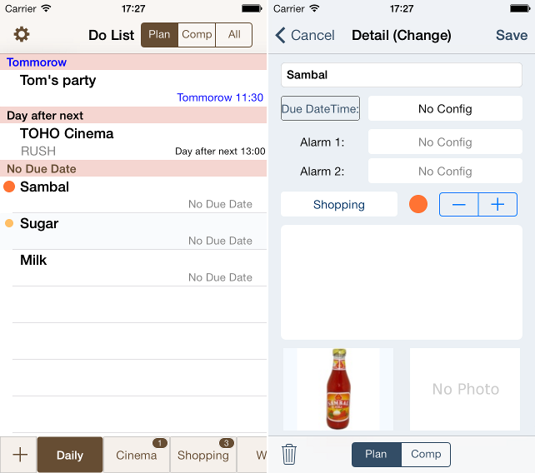
Task: Delete item with the trash can icon
Action: click(x=289, y=454)
